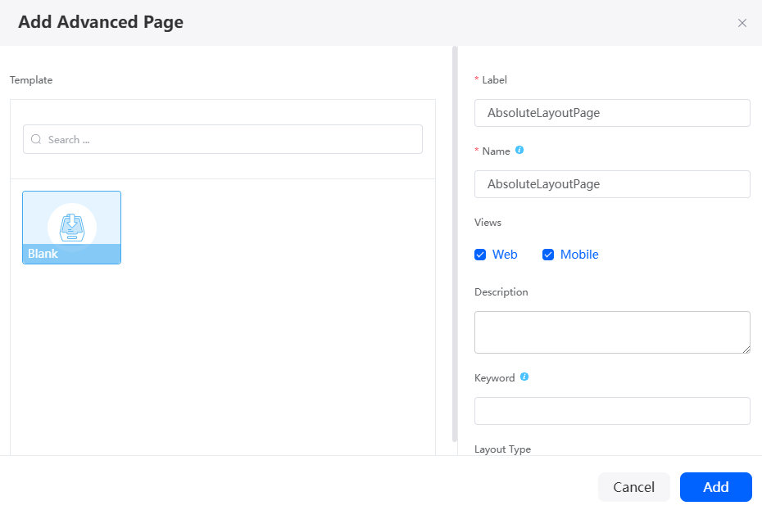Click the Name input field
This screenshot has width=762, height=510.
point(612,184)
